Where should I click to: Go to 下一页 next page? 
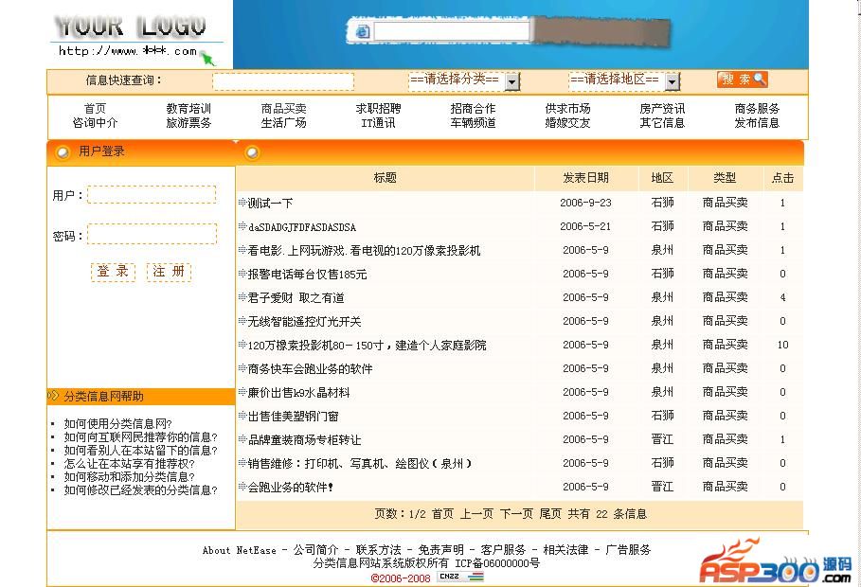516,514
